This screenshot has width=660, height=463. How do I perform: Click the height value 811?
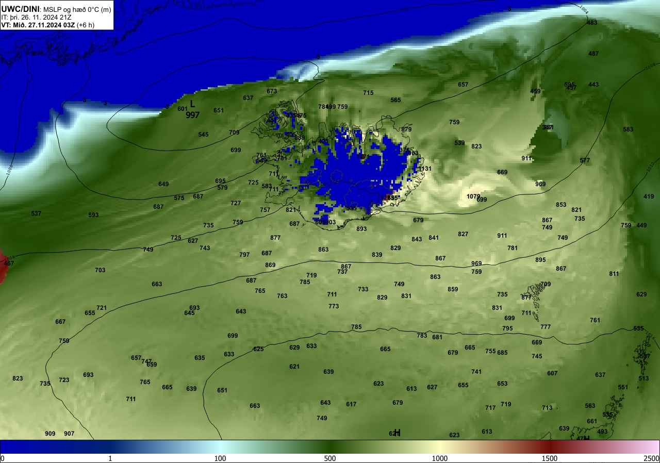[x=614, y=274]
